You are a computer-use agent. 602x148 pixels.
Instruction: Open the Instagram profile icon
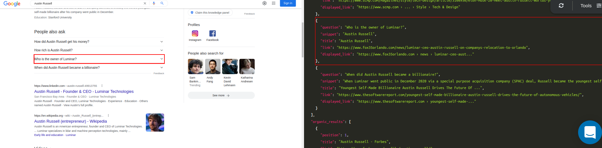[x=195, y=33]
